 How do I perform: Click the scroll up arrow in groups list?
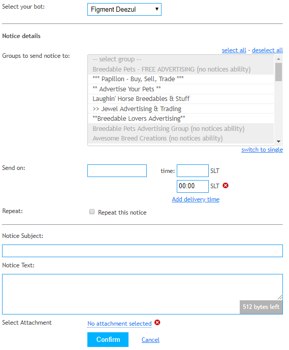click(x=278, y=59)
